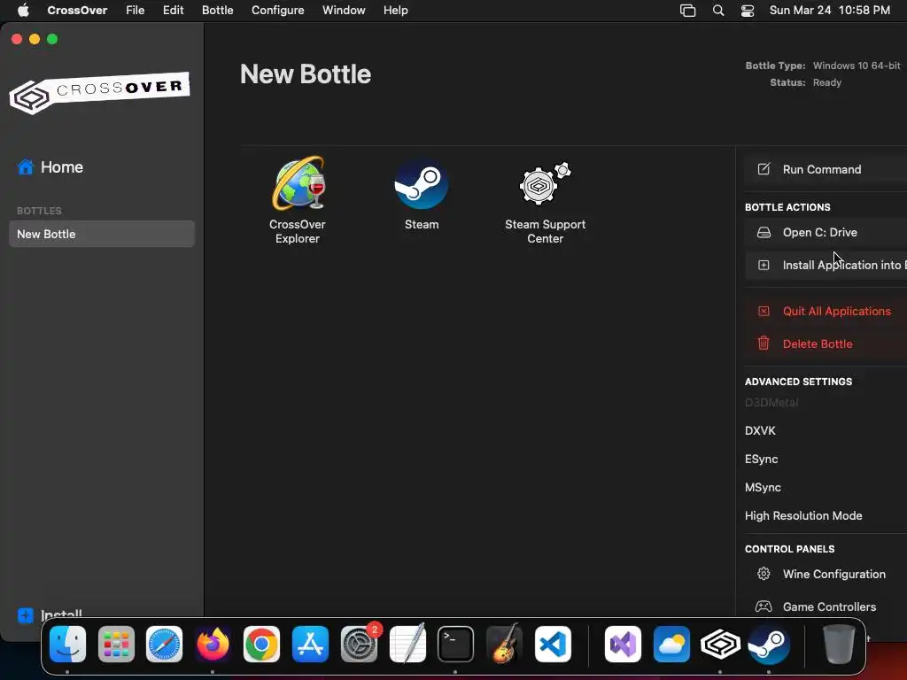Screen dimensions: 907x680
Task: Click the Wine Configuration gear icon
Action: pyautogui.click(x=764, y=574)
